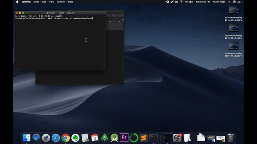Open the Trash in the Dock
Viewport: 257px width, 144px height.
coord(230,138)
